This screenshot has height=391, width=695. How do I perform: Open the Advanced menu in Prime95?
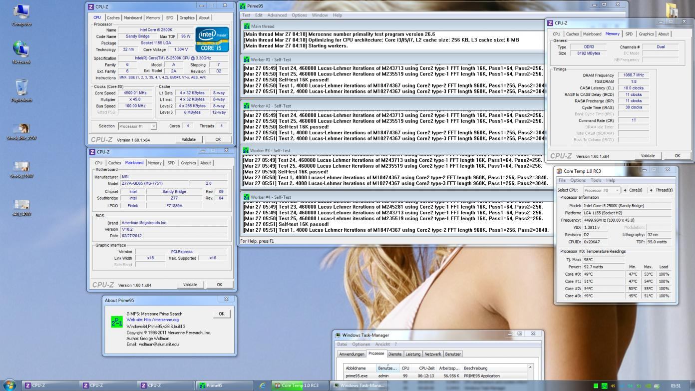point(277,15)
